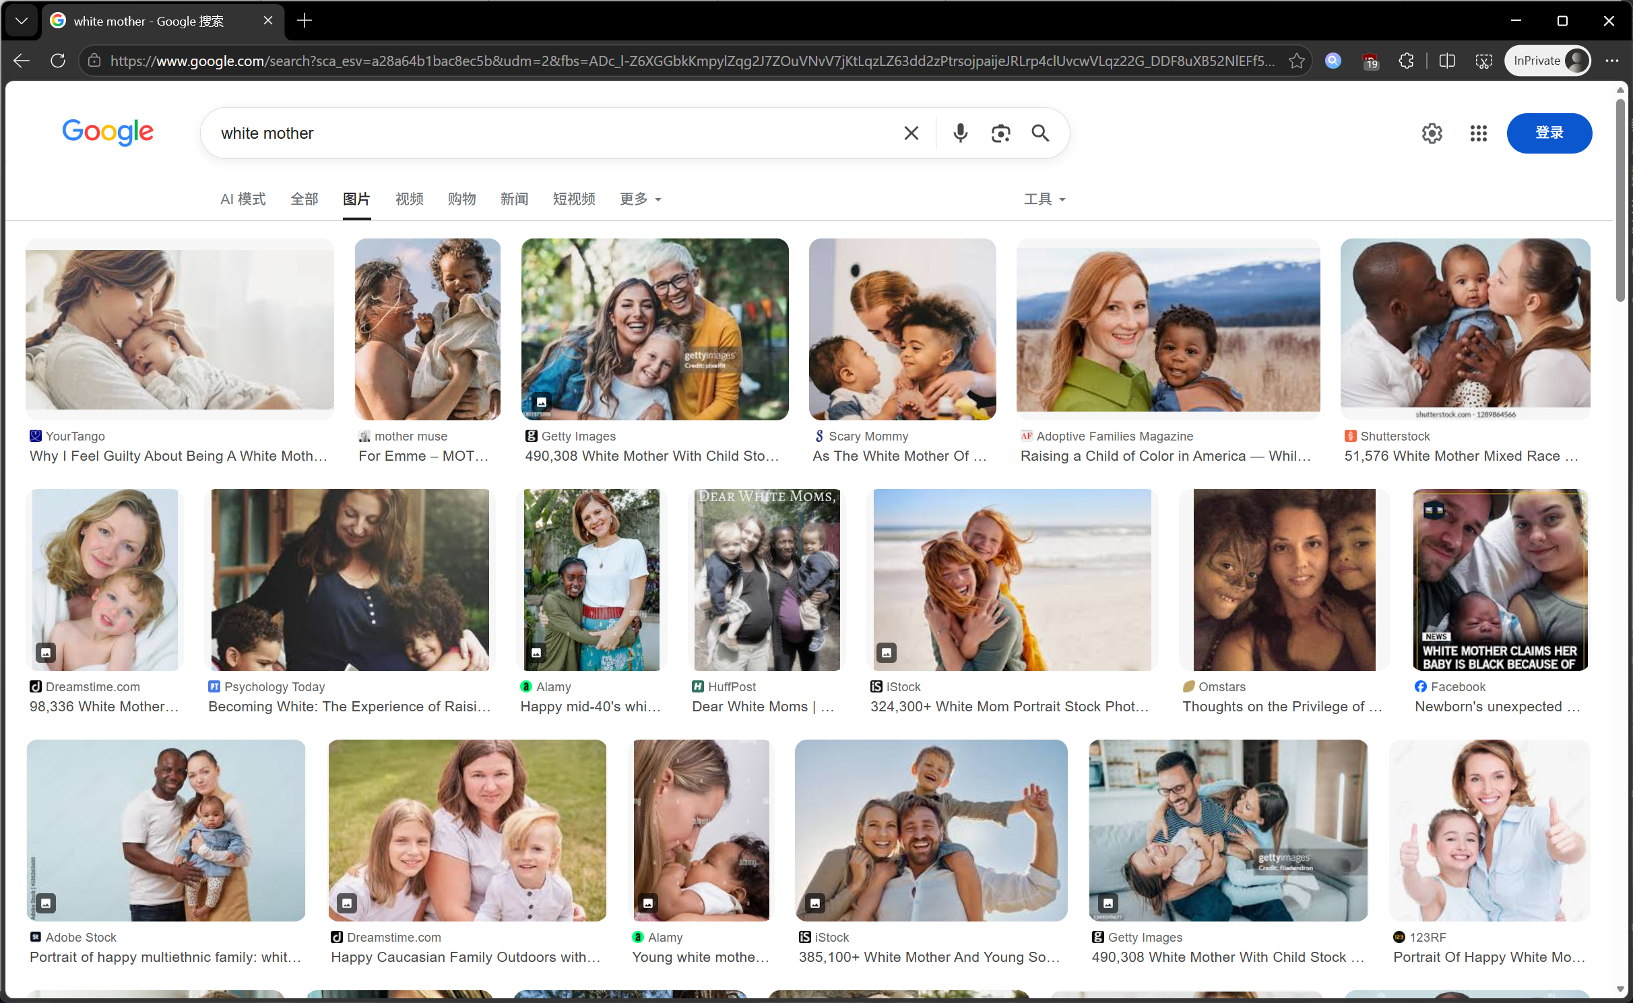Open the browser Extensions menu
The height and width of the screenshot is (1003, 1633).
[1406, 61]
